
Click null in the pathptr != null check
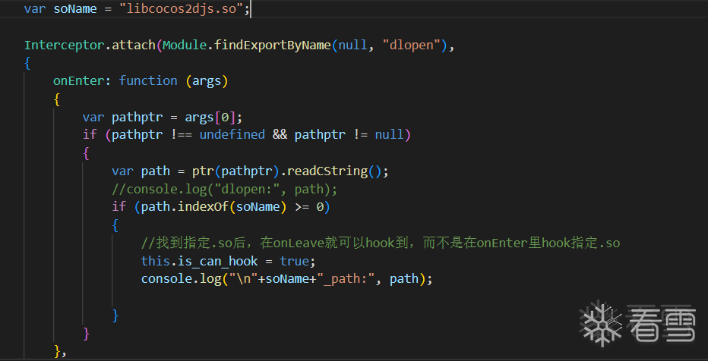[x=389, y=135]
